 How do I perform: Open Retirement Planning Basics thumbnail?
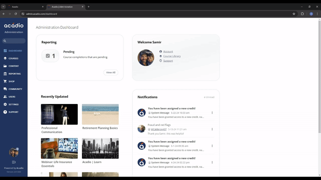point(100,114)
